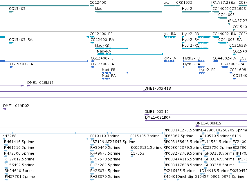This screenshot has width=247, height=181.
Task: Click the CG44002-RA transcript label
Action: (224, 34)
